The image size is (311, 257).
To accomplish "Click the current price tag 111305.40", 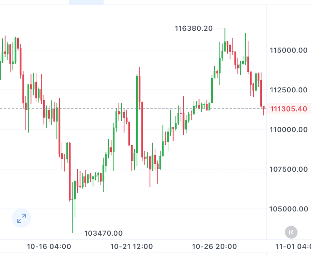I will (x=288, y=109).
